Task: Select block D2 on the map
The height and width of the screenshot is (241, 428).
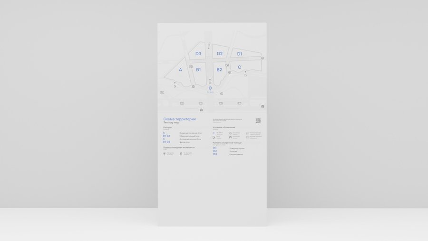Action: pyautogui.click(x=220, y=53)
